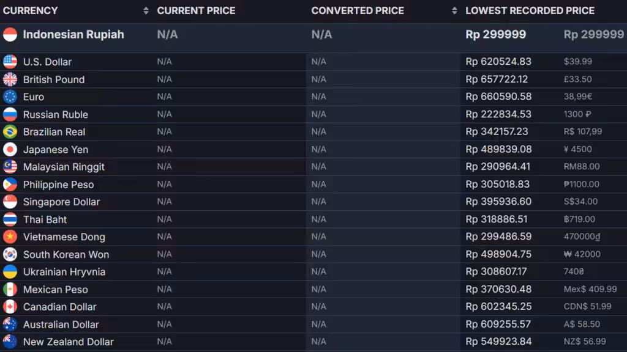Sort using the Converted Price column arrows

click(454, 10)
